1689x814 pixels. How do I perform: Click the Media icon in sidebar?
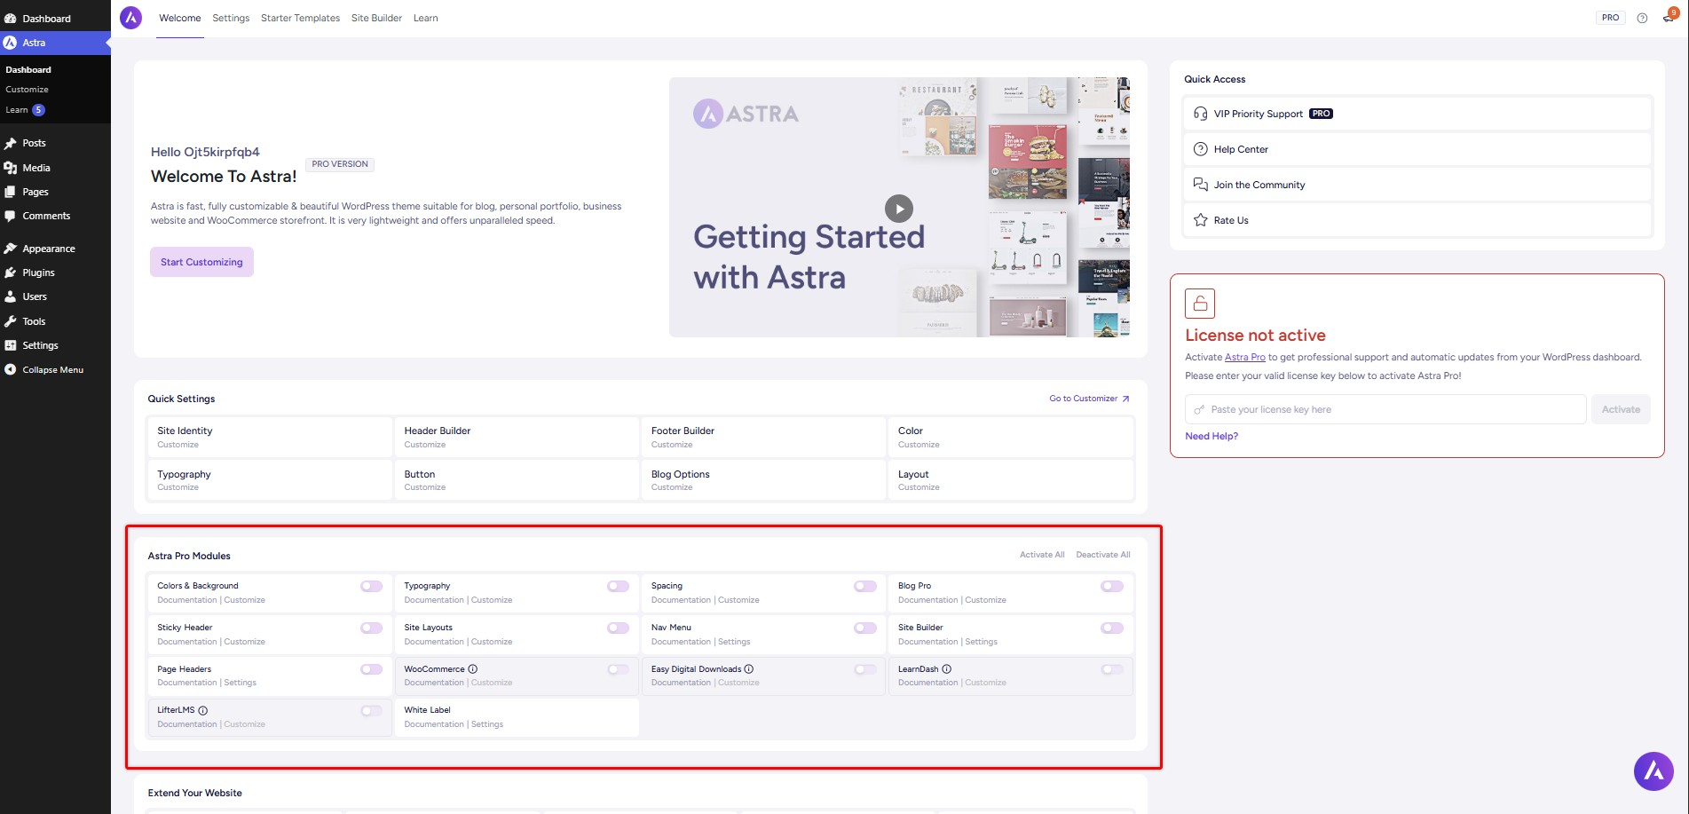11,168
